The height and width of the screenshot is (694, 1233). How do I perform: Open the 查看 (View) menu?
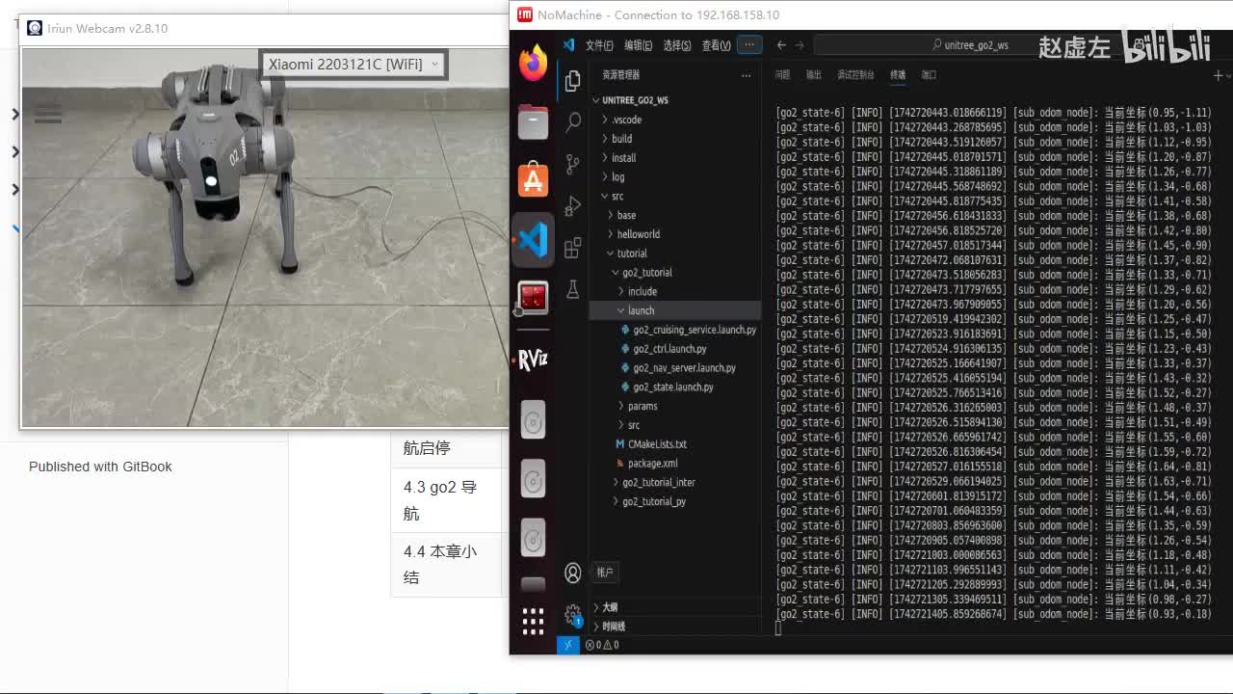tap(716, 45)
